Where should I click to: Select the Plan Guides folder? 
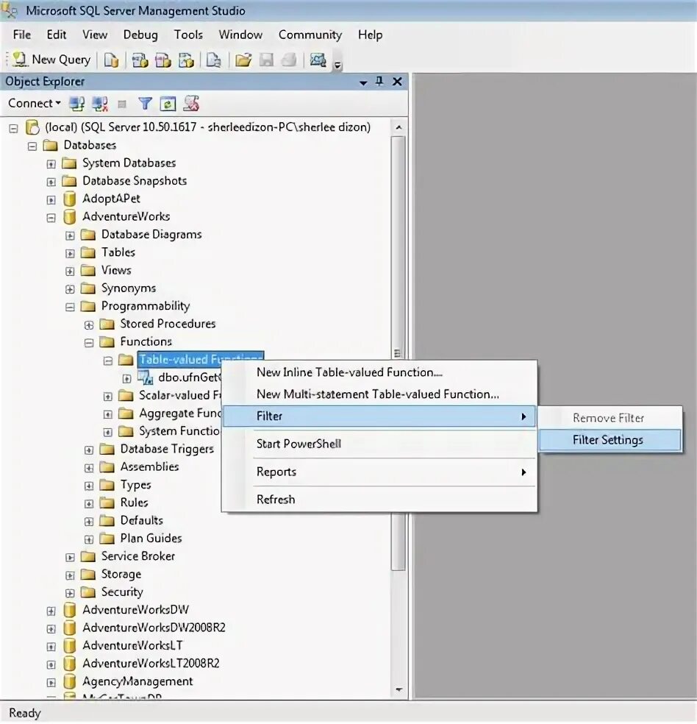click(x=151, y=539)
